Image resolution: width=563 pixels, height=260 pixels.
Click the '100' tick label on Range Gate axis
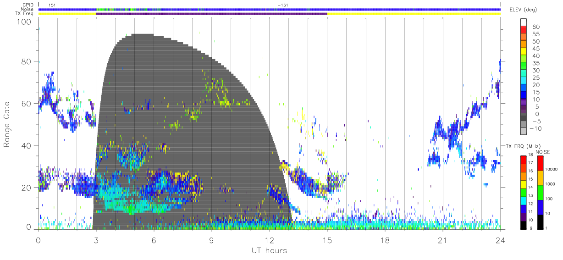point(25,21)
